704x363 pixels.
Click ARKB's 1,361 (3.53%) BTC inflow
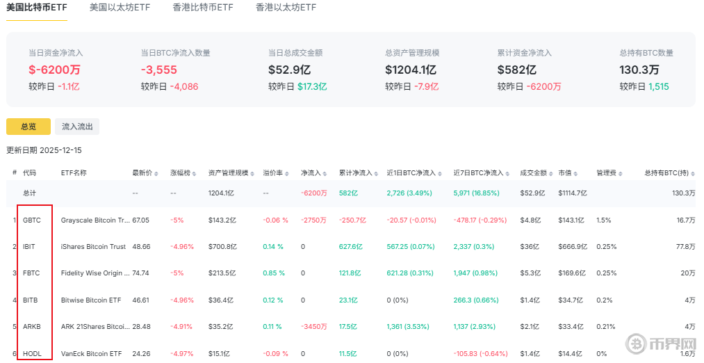(408, 327)
